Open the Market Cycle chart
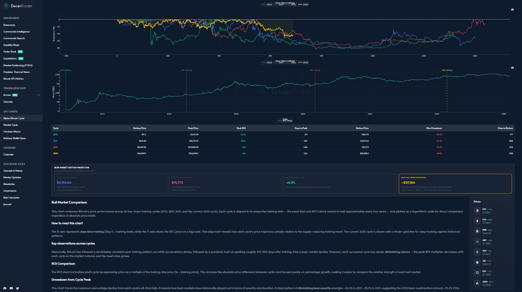 [10, 125]
